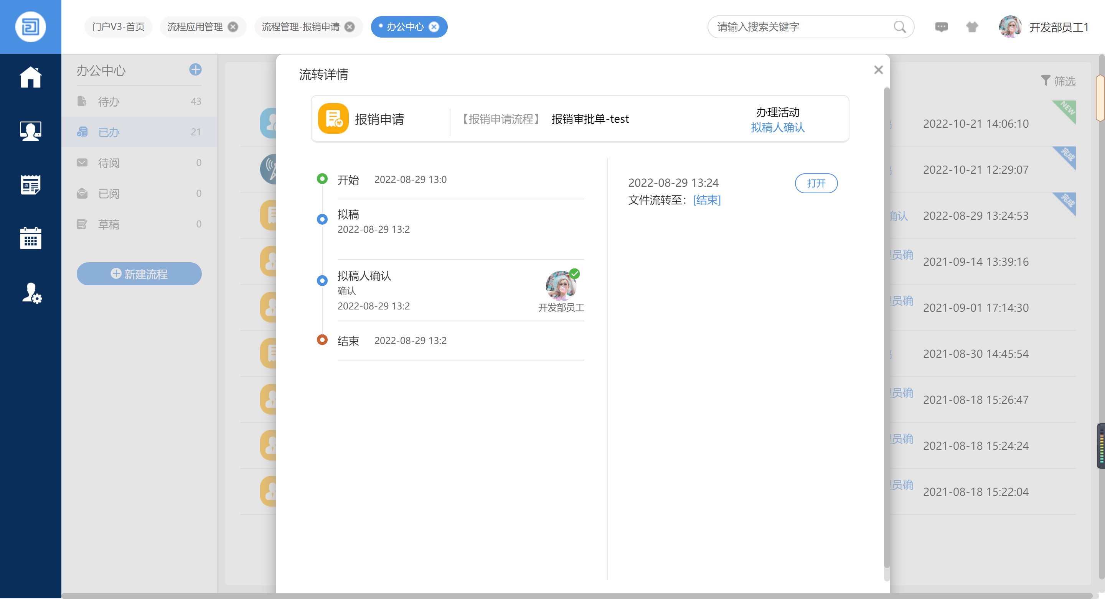The height and width of the screenshot is (599, 1105).
Task: Click the blue plus icon beside 办公中心
Action: [195, 69]
